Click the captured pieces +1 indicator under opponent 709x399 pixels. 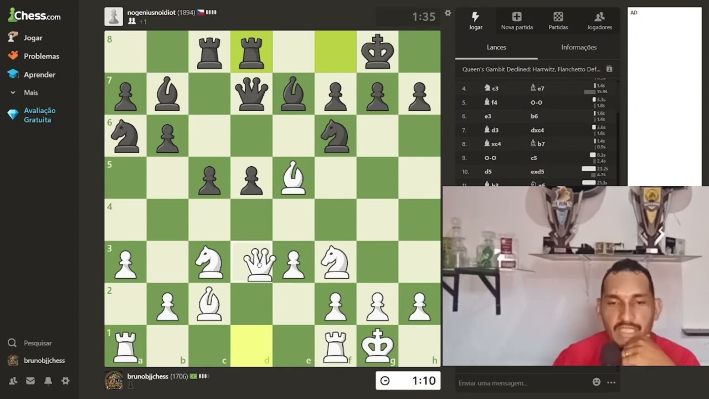point(137,22)
